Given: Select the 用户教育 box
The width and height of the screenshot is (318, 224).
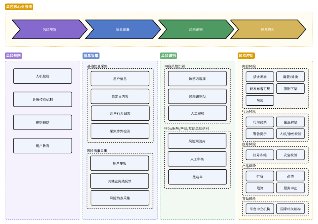Looking at the screenshot, I should pyautogui.click(x=42, y=146).
